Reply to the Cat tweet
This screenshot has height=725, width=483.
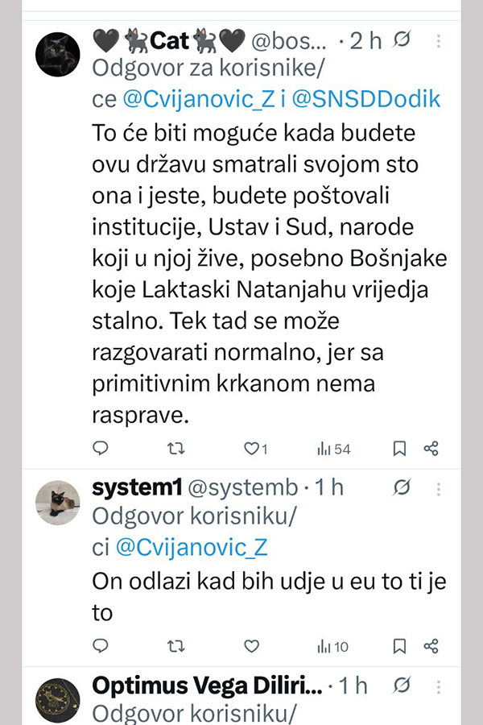point(101,449)
